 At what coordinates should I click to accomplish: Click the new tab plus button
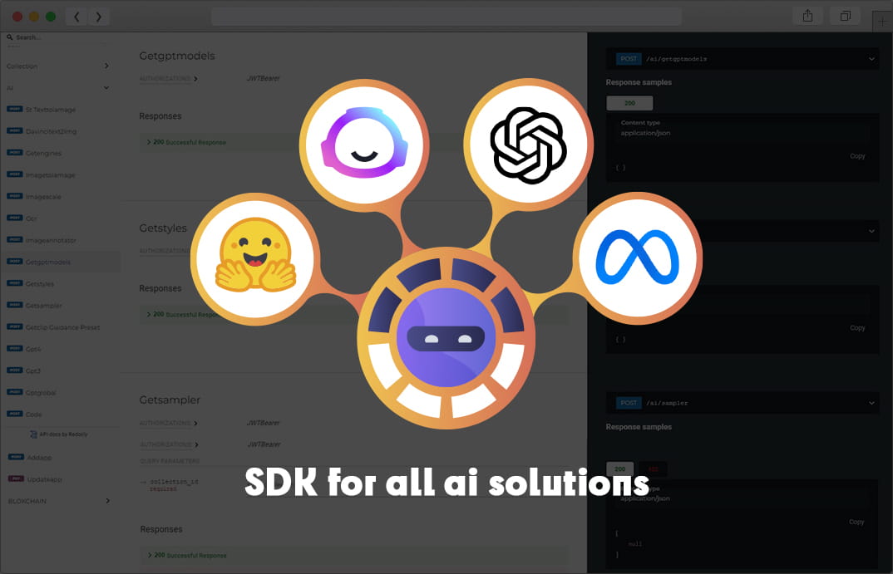tap(882, 21)
